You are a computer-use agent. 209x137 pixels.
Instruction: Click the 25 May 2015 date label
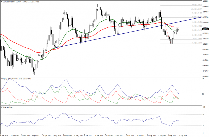78,136
